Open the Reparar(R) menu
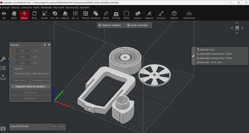 click(x=58, y=8)
